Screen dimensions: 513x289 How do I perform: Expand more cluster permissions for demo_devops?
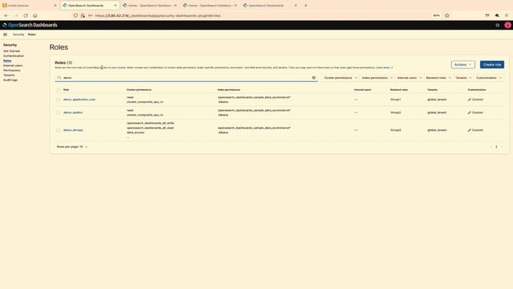128,137
